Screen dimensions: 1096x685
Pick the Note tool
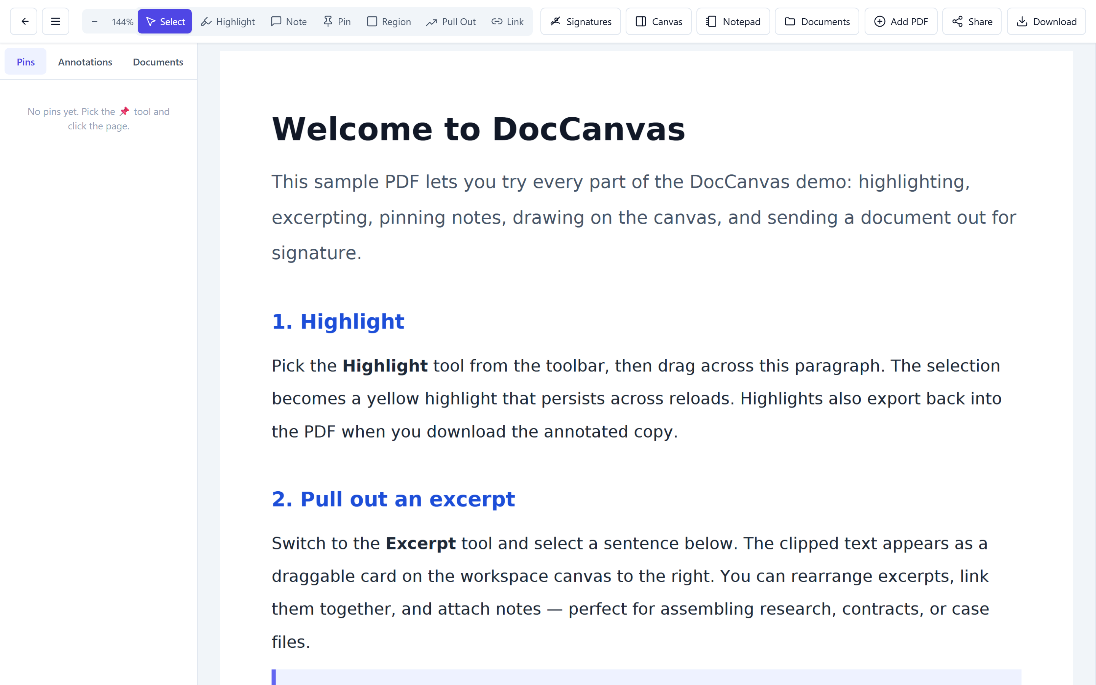288,21
